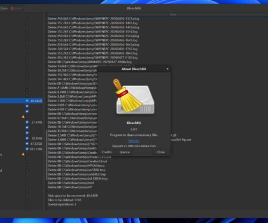Click the BleachBit main window title
Screen dimensions: 268x223
click(x=134, y=8)
